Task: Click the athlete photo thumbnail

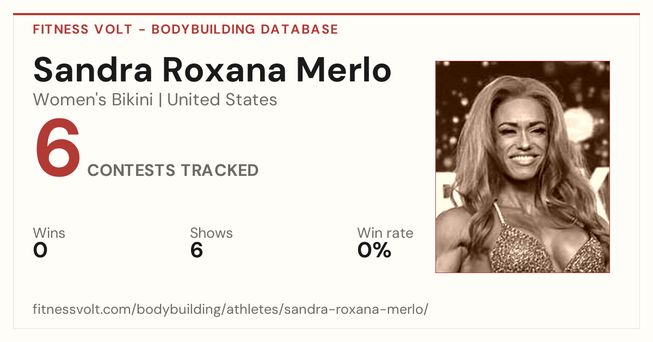Action: click(522, 167)
